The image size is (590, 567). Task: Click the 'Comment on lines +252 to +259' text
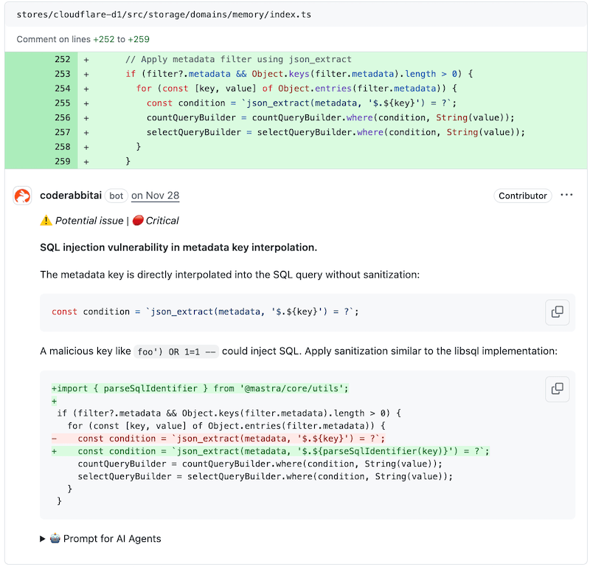[83, 39]
